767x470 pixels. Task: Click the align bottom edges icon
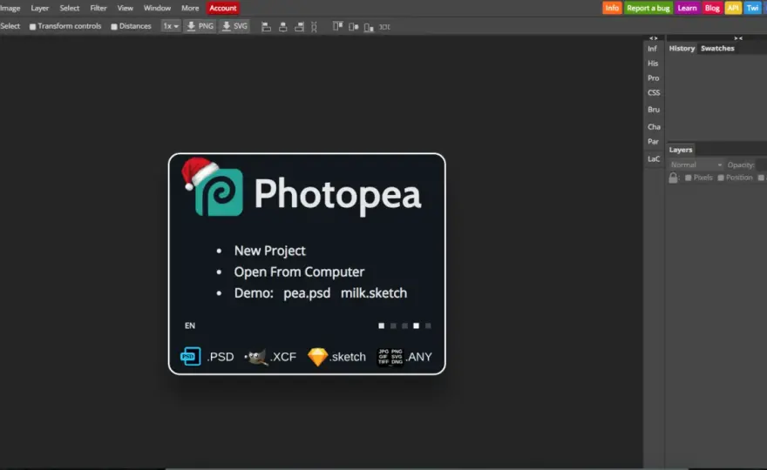(x=369, y=27)
